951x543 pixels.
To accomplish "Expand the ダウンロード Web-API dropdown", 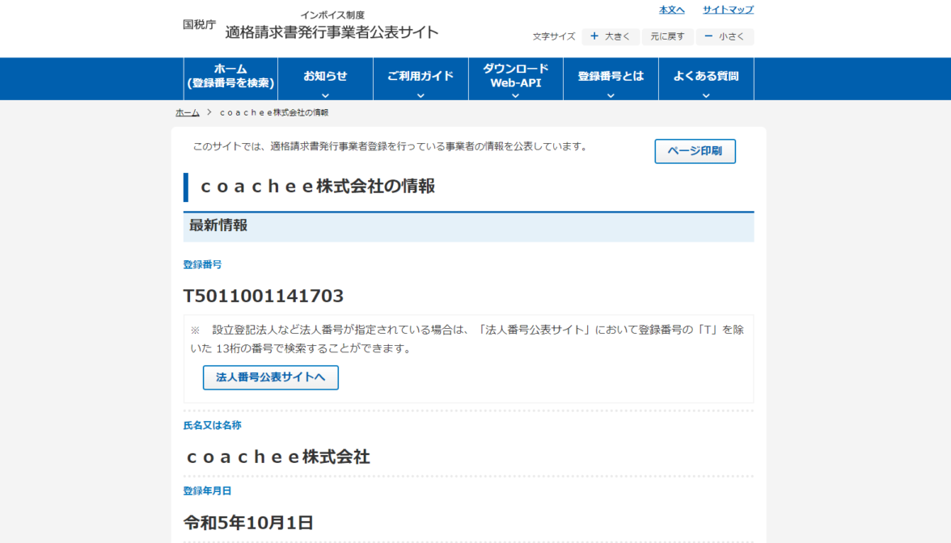I will [x=515, y=95].
